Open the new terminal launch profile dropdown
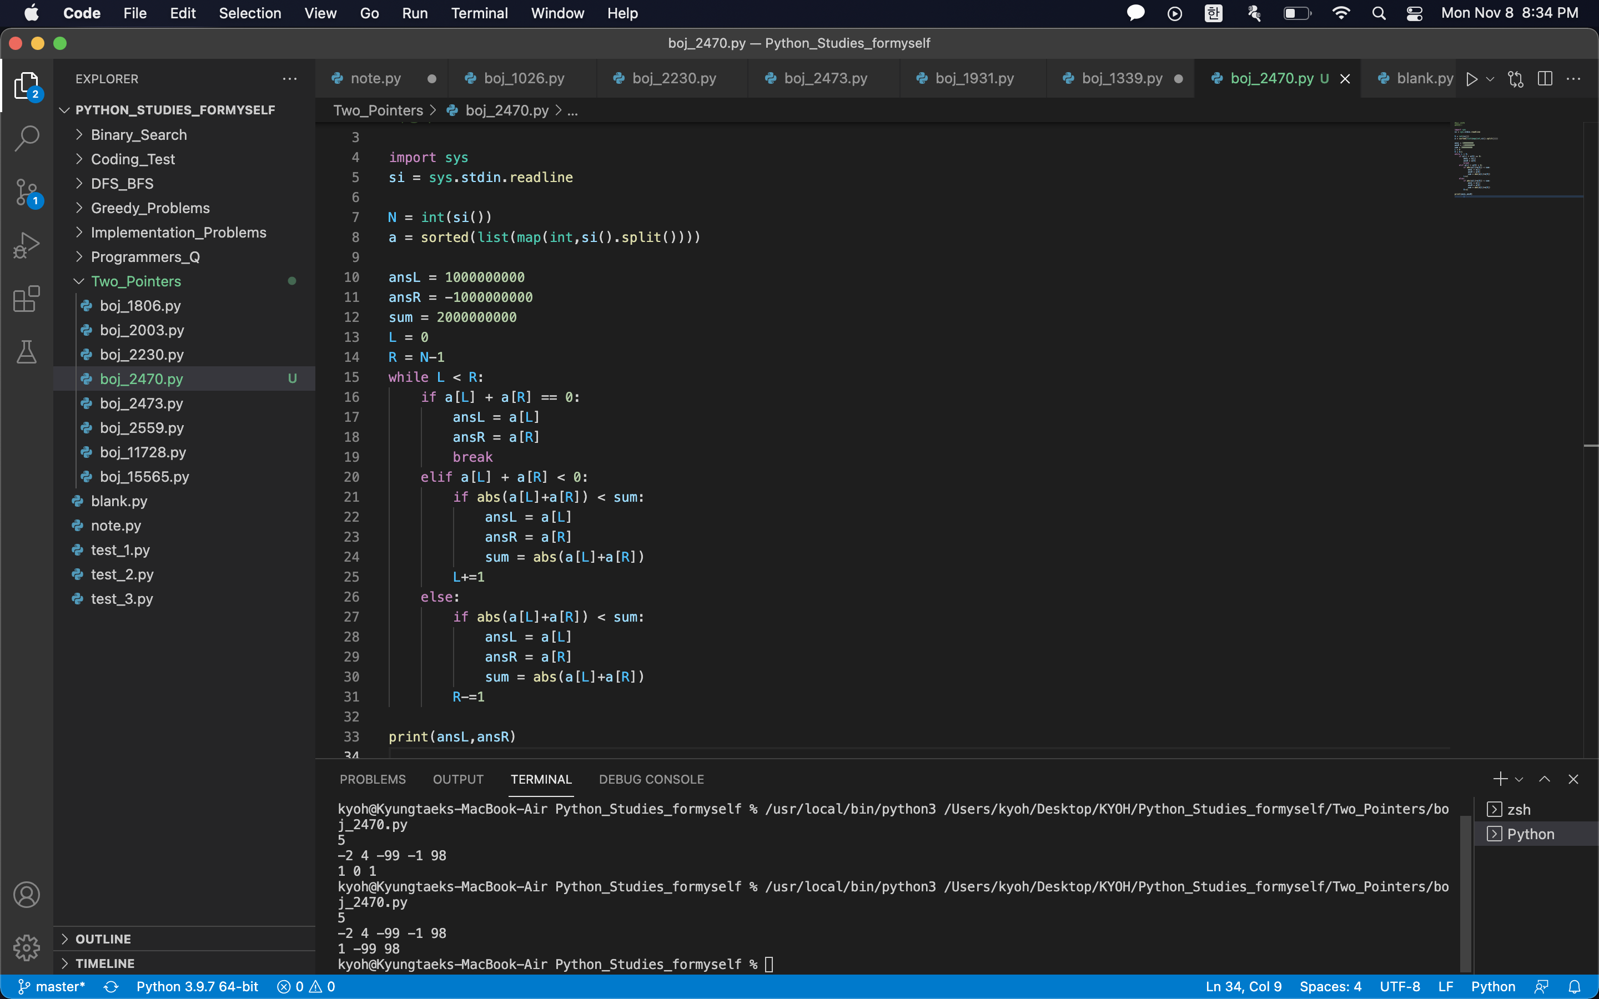 pos(1519,780)
